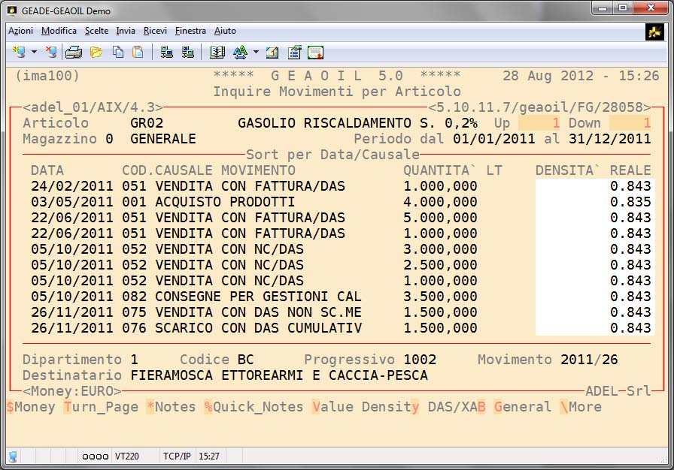Open the Scelte menu
This screenshot has height=470, width=674.
(x=96, y=31)
